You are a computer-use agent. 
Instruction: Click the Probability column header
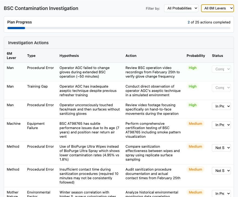click(196, 56)
